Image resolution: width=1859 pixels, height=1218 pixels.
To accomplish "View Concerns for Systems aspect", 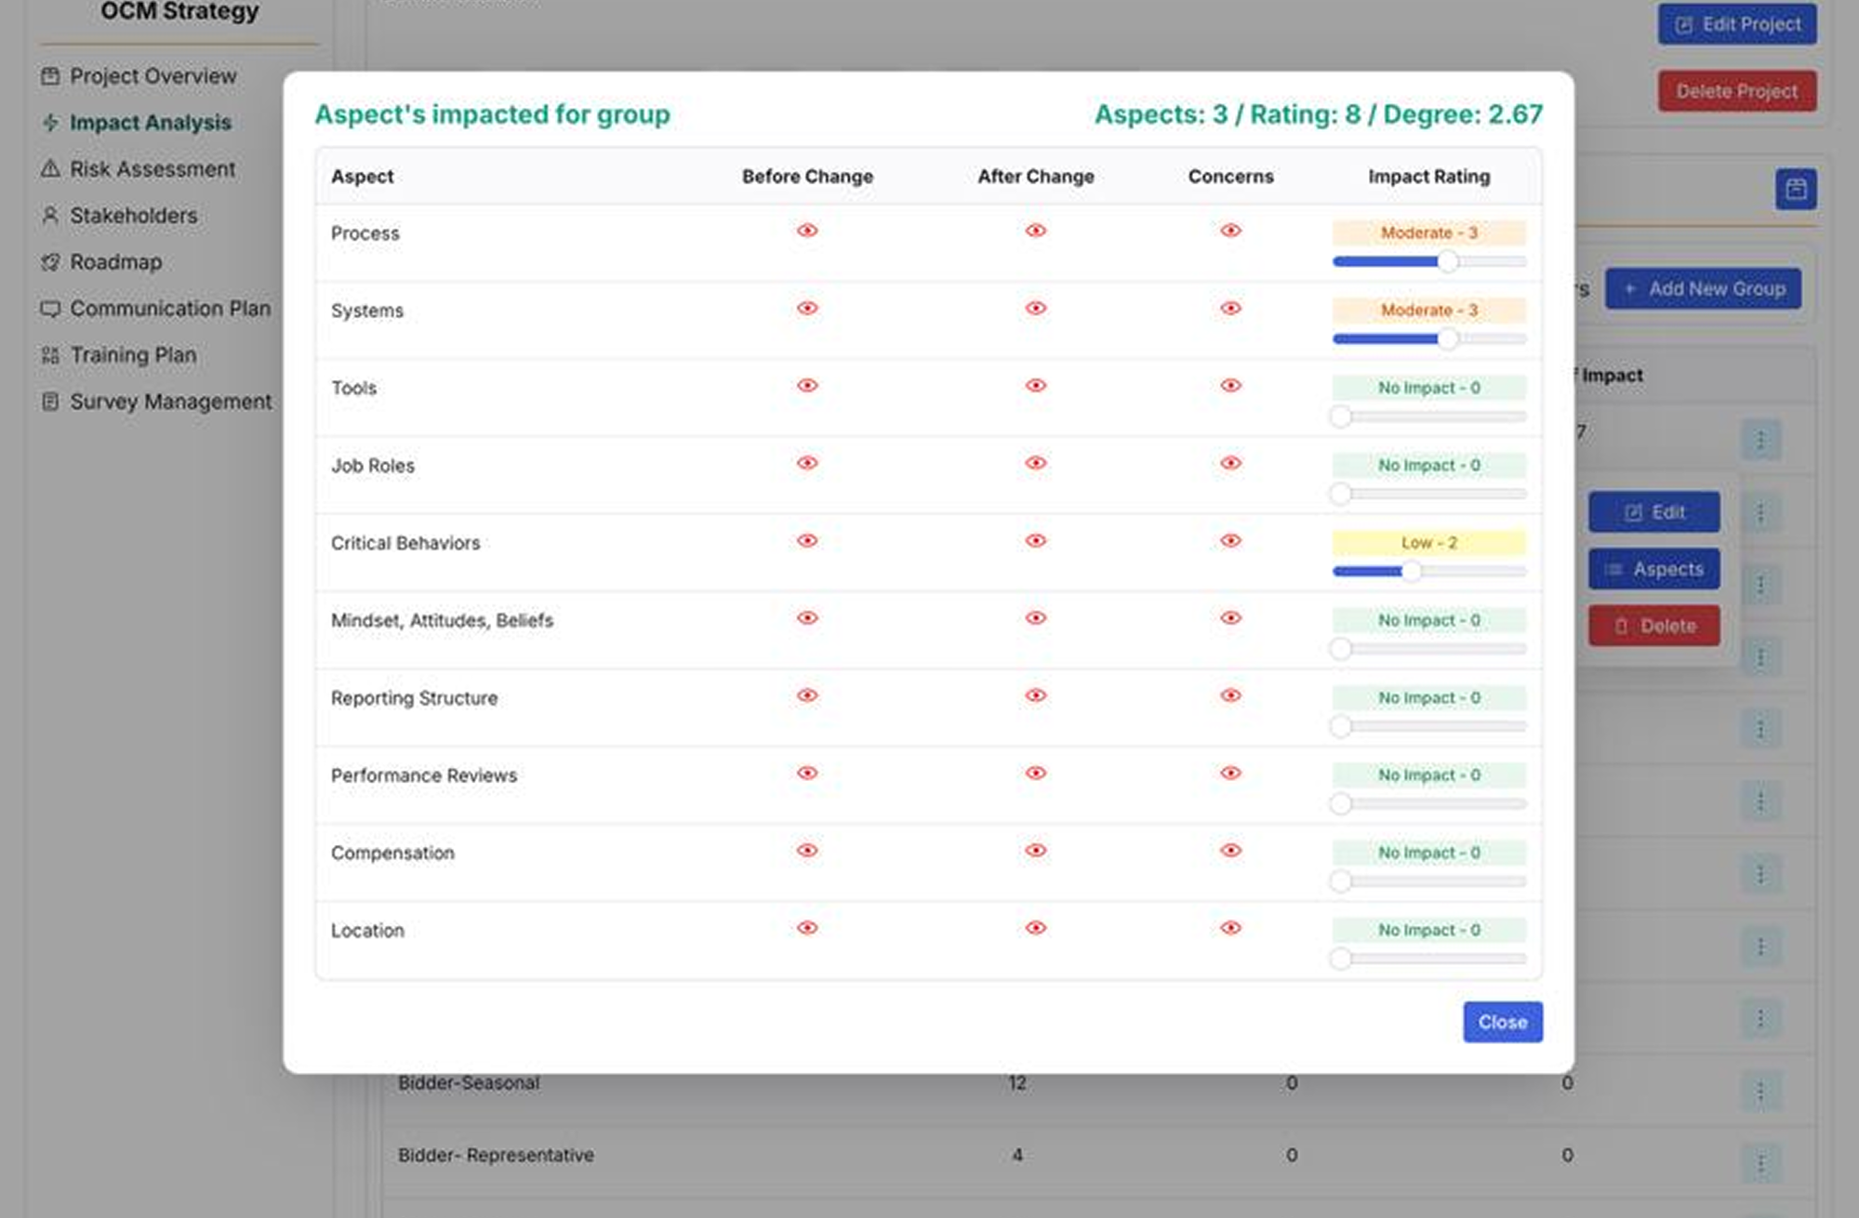I will pyautogui.click(x=1230, y=308).
